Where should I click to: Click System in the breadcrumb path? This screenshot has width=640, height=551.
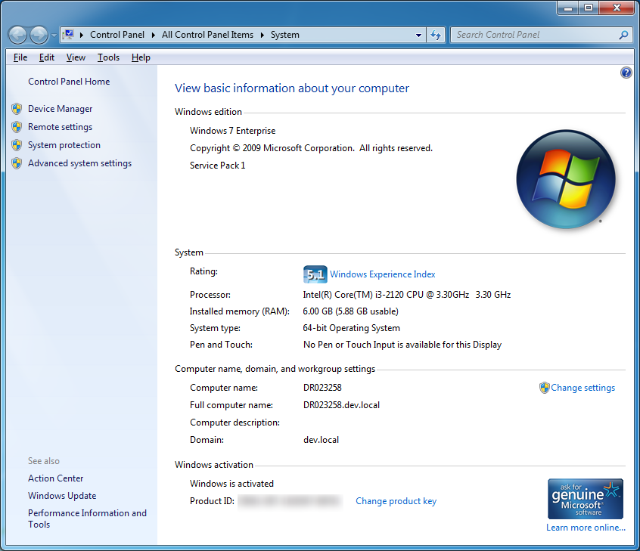click(x=285, y=35)
